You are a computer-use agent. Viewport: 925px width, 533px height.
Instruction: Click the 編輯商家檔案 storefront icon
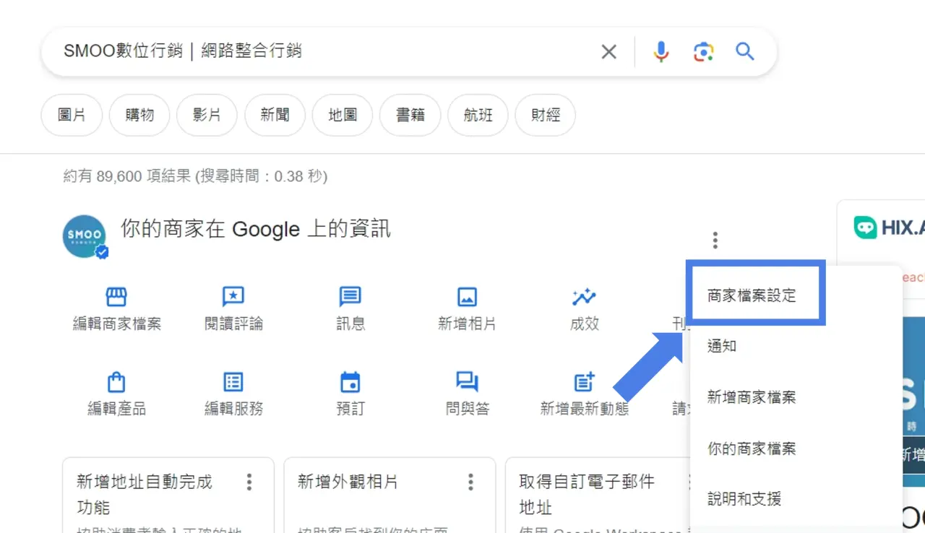point(116,296)
